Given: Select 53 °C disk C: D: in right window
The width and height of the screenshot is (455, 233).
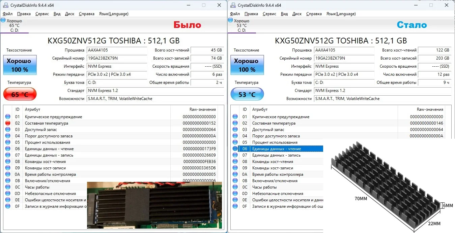Looking at the screenshot, I should 241,25.
